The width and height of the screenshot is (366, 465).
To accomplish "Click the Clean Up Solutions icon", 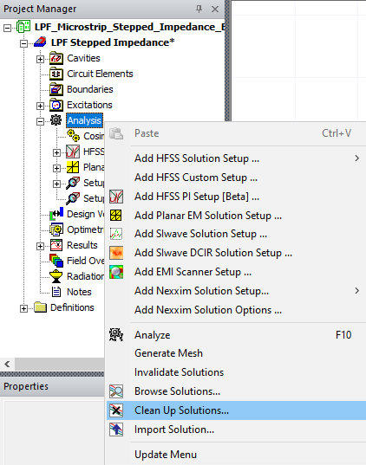I will [x=116, y=410].
